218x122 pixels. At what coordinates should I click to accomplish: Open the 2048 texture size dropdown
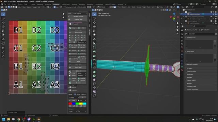coord(82,73)
